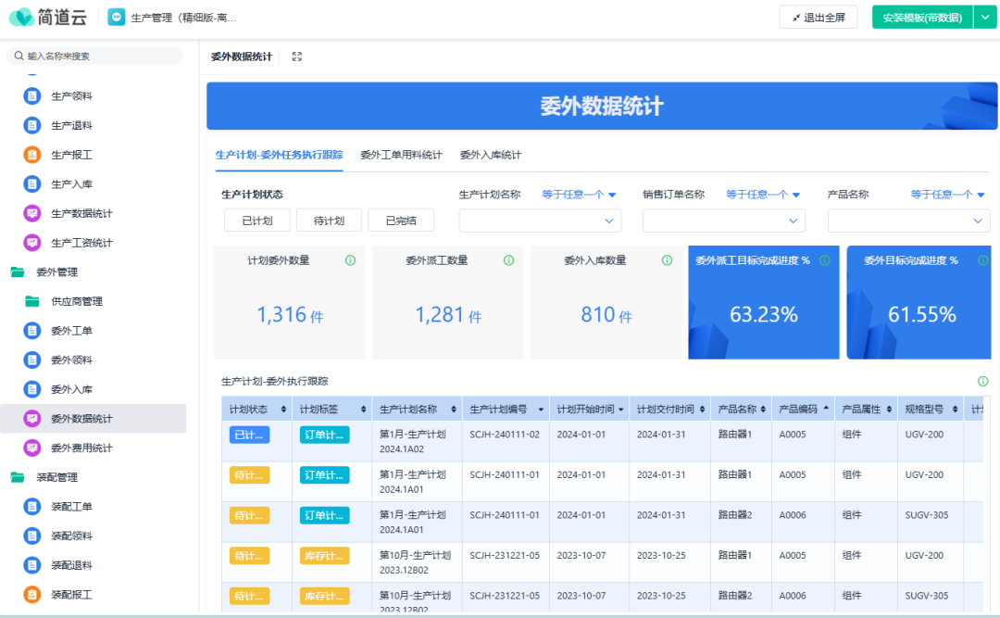Image resolution: width=1000 pixels, height=618 pixels.
Task: Click info icon on 委外入库数量 card
Action: click(667, 260)
